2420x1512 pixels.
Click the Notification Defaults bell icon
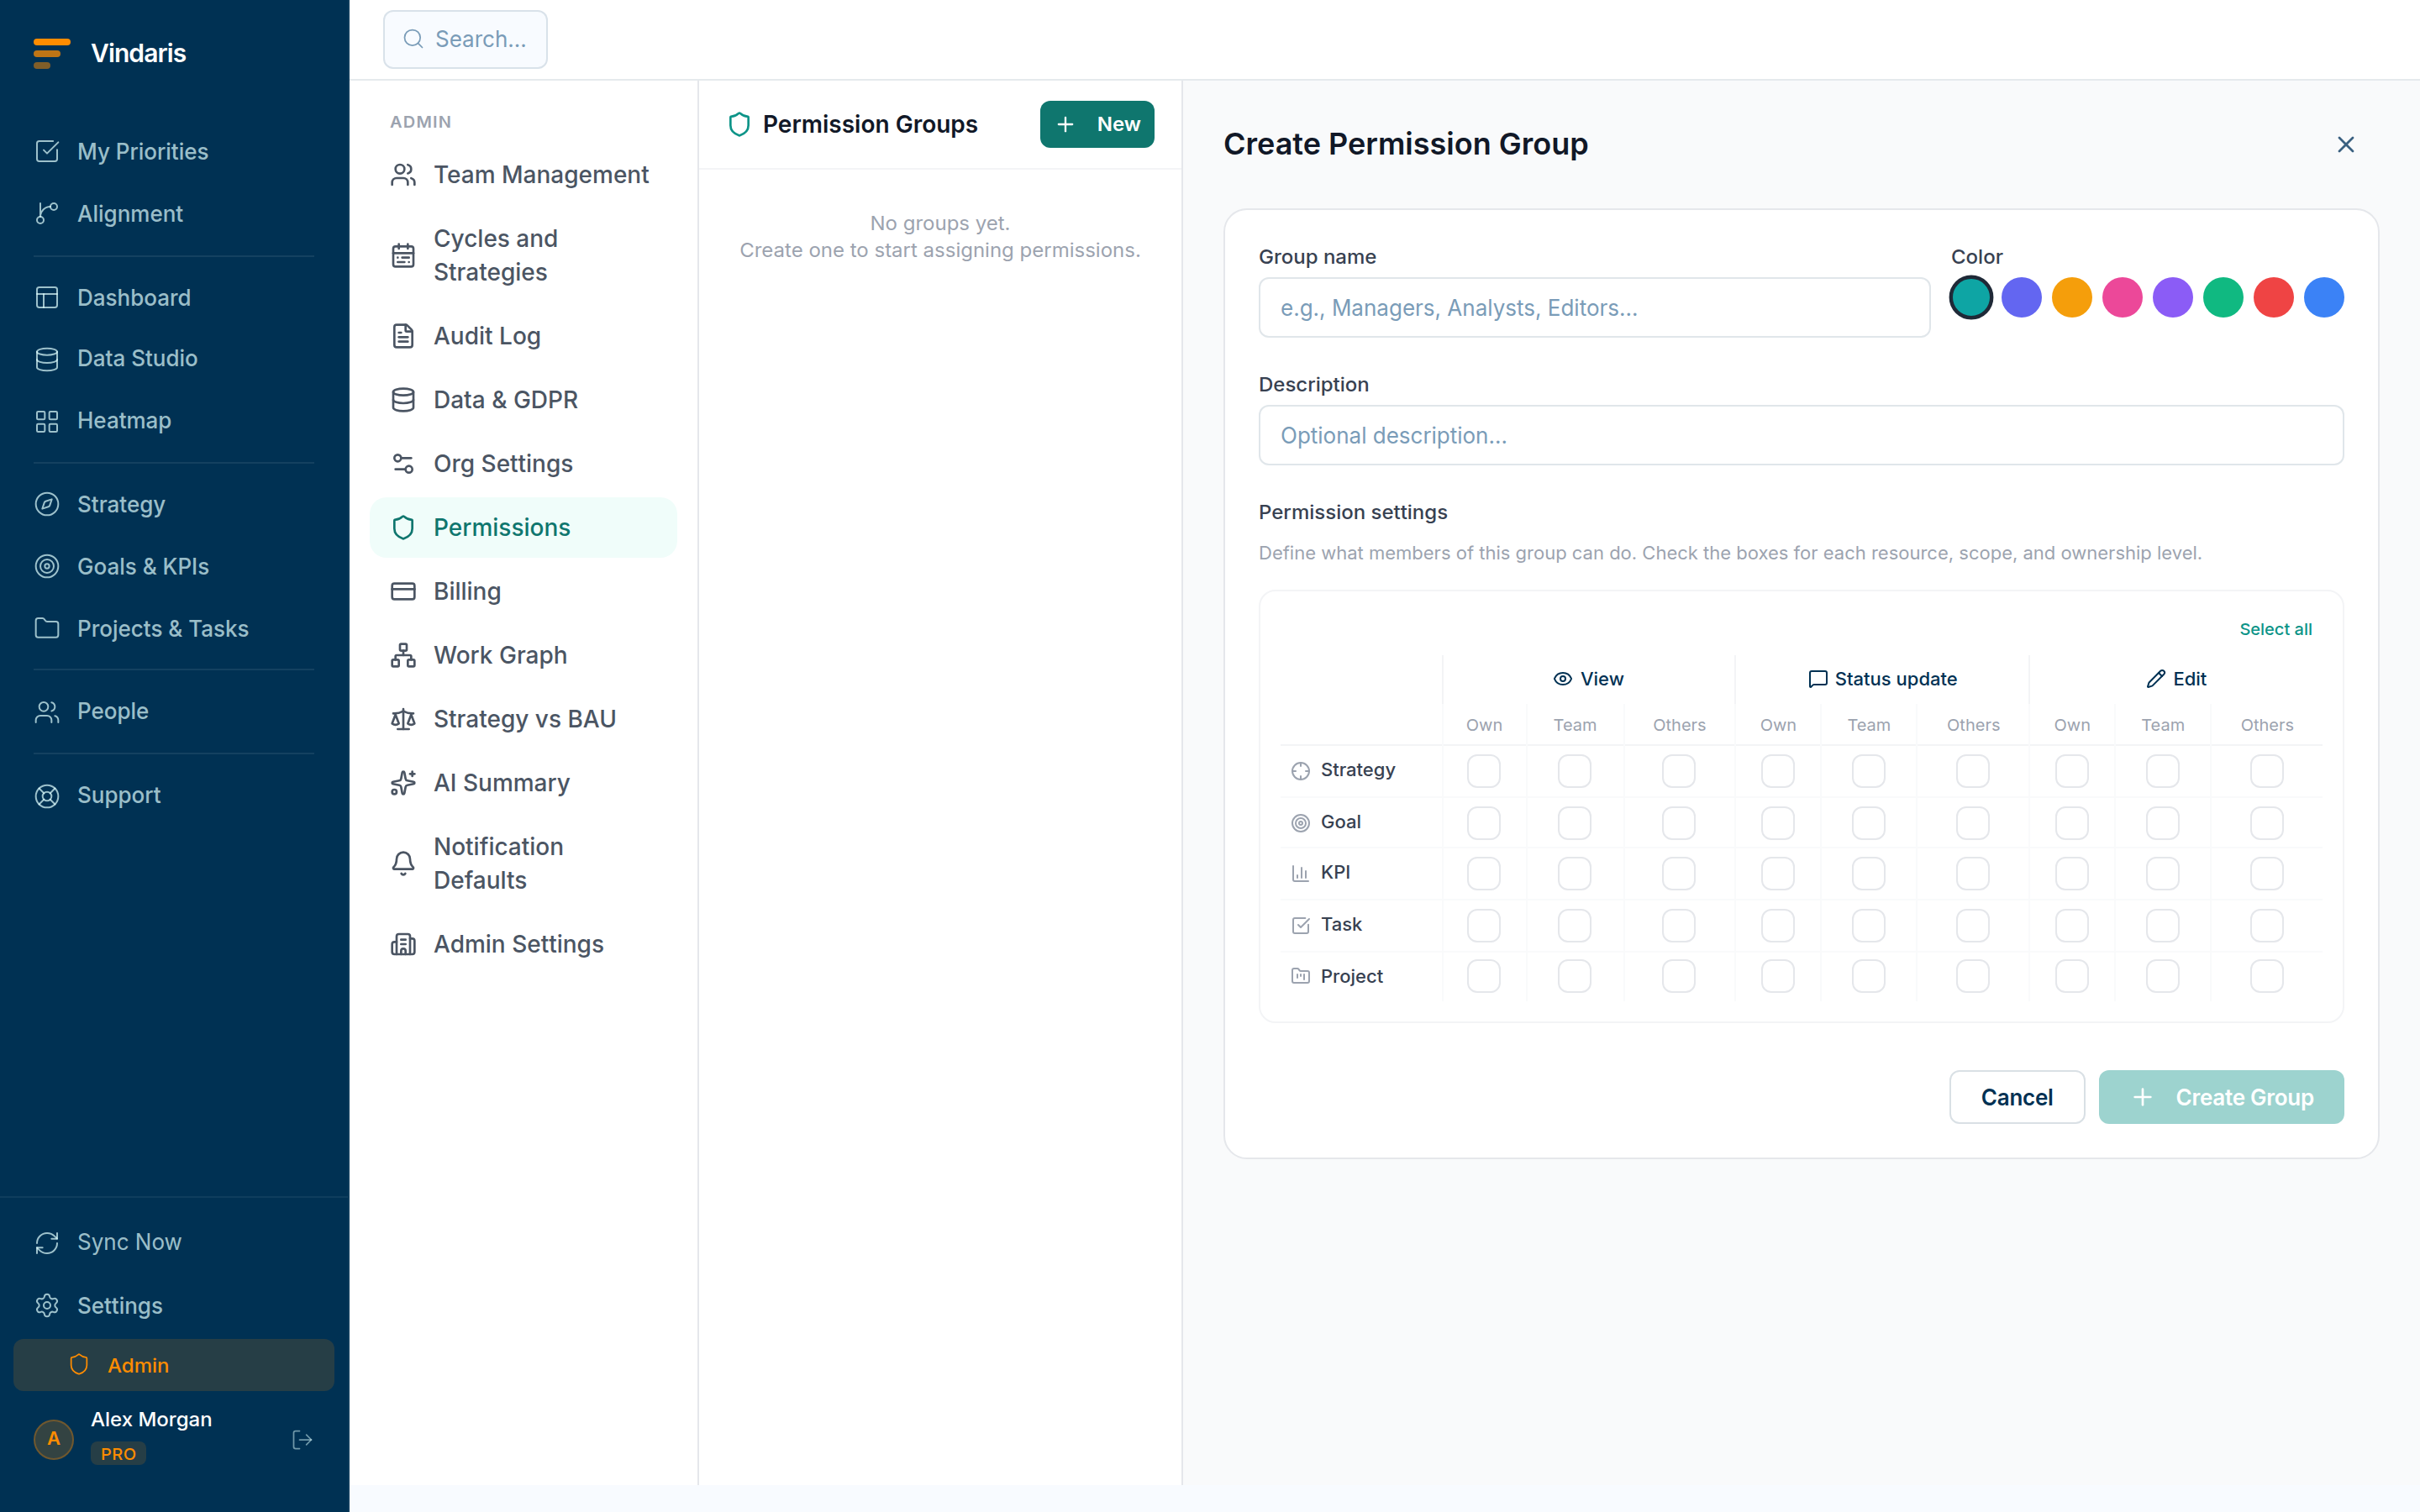(403, 863)
